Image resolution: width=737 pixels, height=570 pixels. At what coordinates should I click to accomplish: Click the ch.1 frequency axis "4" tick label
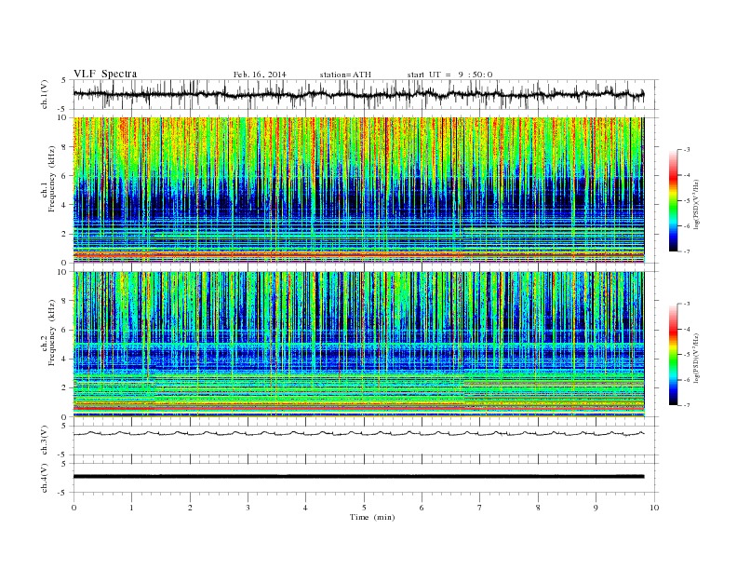64,205
